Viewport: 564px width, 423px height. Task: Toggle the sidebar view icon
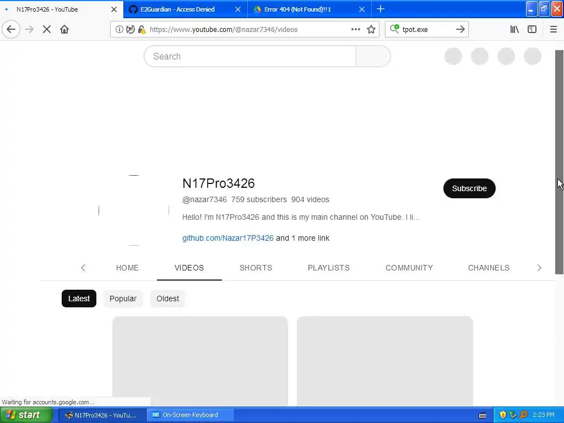(532, 30)
